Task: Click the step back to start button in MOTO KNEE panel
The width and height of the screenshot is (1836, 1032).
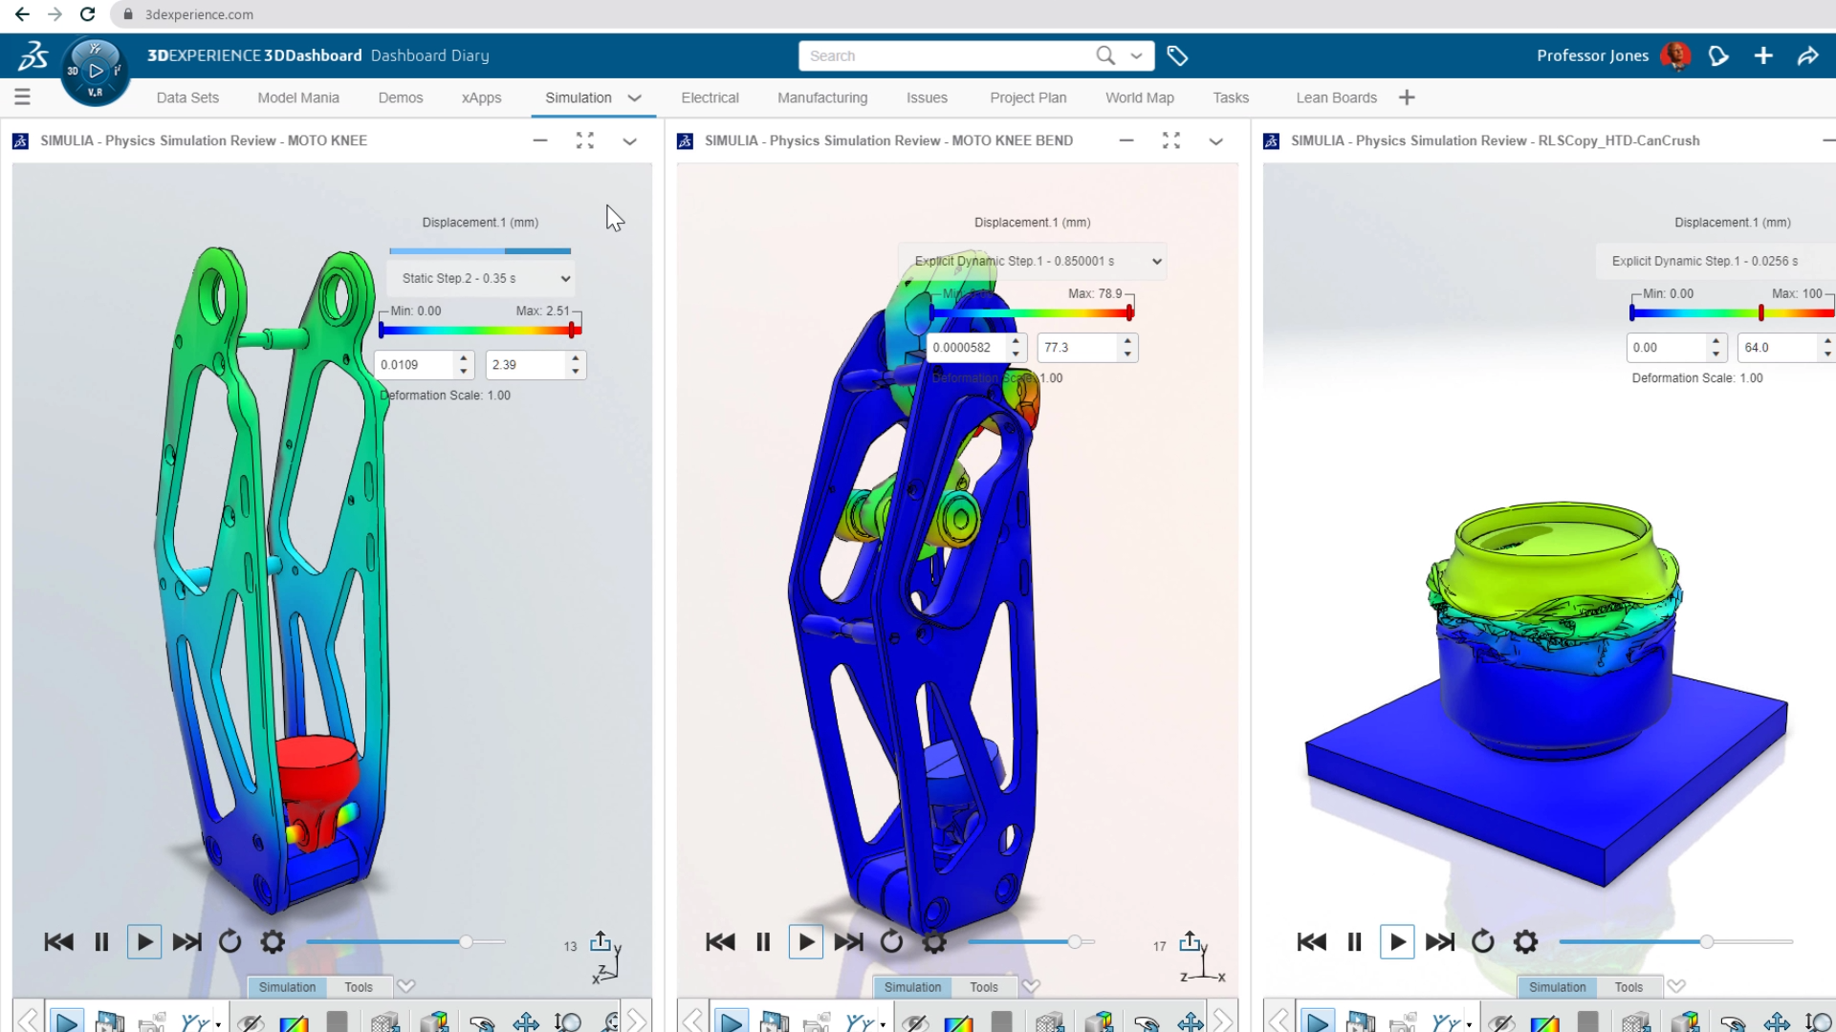Action: 56,941
